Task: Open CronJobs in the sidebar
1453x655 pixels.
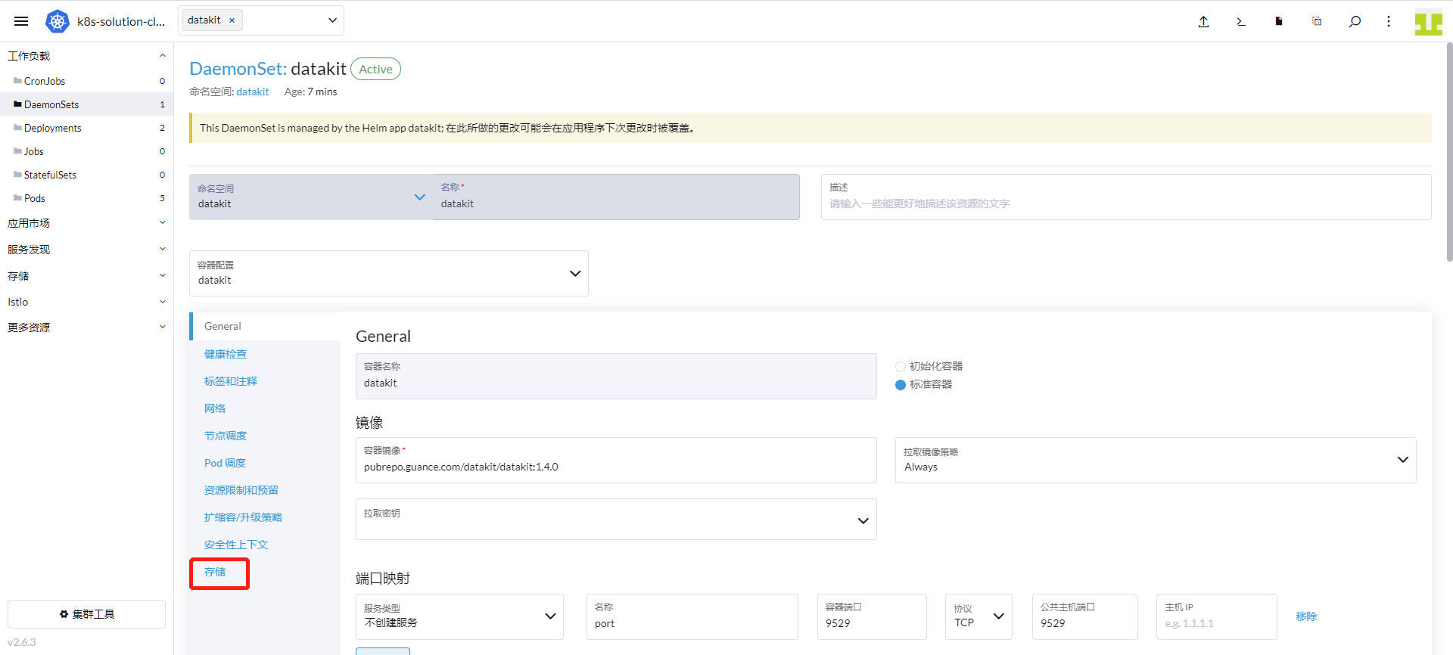Action: click(86, 81)
